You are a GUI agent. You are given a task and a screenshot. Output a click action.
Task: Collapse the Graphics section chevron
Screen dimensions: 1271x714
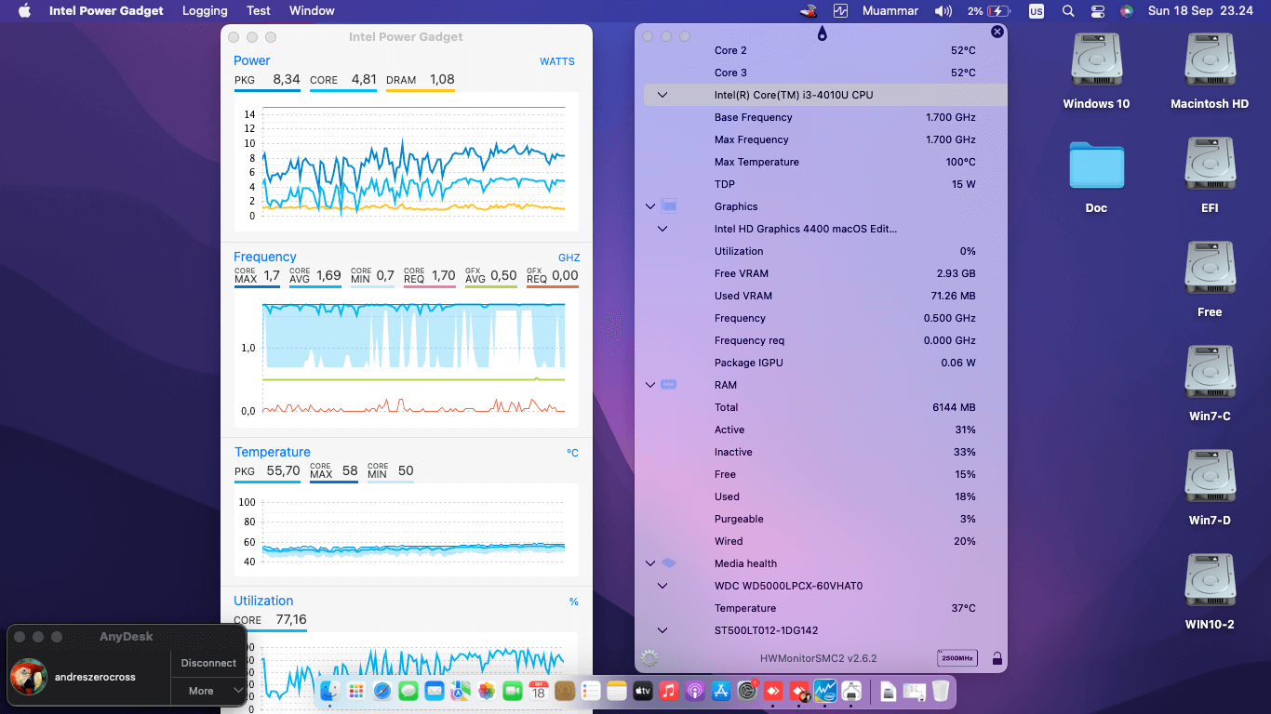click(x=649, y=206)
